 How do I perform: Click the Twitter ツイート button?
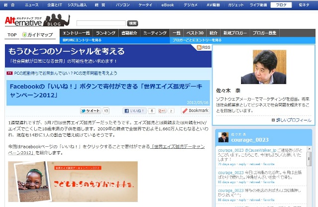(x=90, y=111)
